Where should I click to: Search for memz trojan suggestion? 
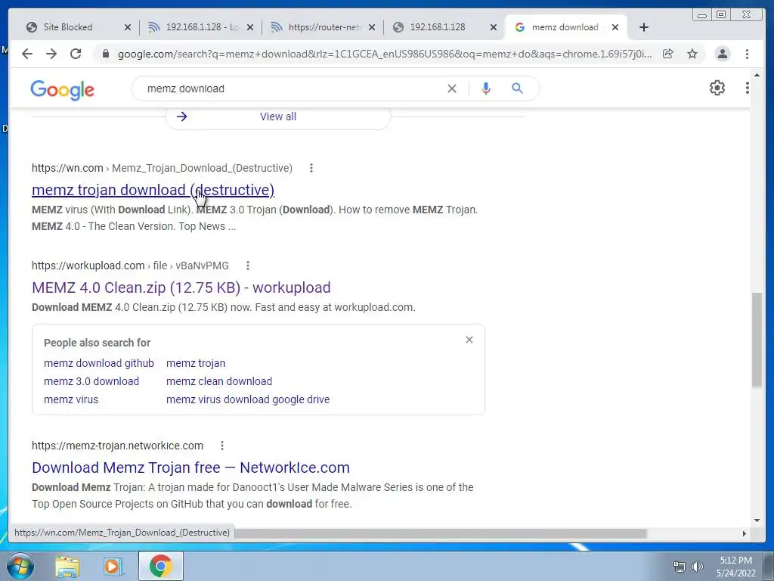[196, 363]
